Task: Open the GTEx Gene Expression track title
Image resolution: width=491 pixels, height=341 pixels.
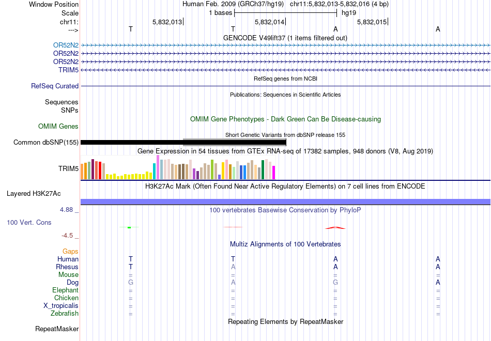Action: coord(285,151)
